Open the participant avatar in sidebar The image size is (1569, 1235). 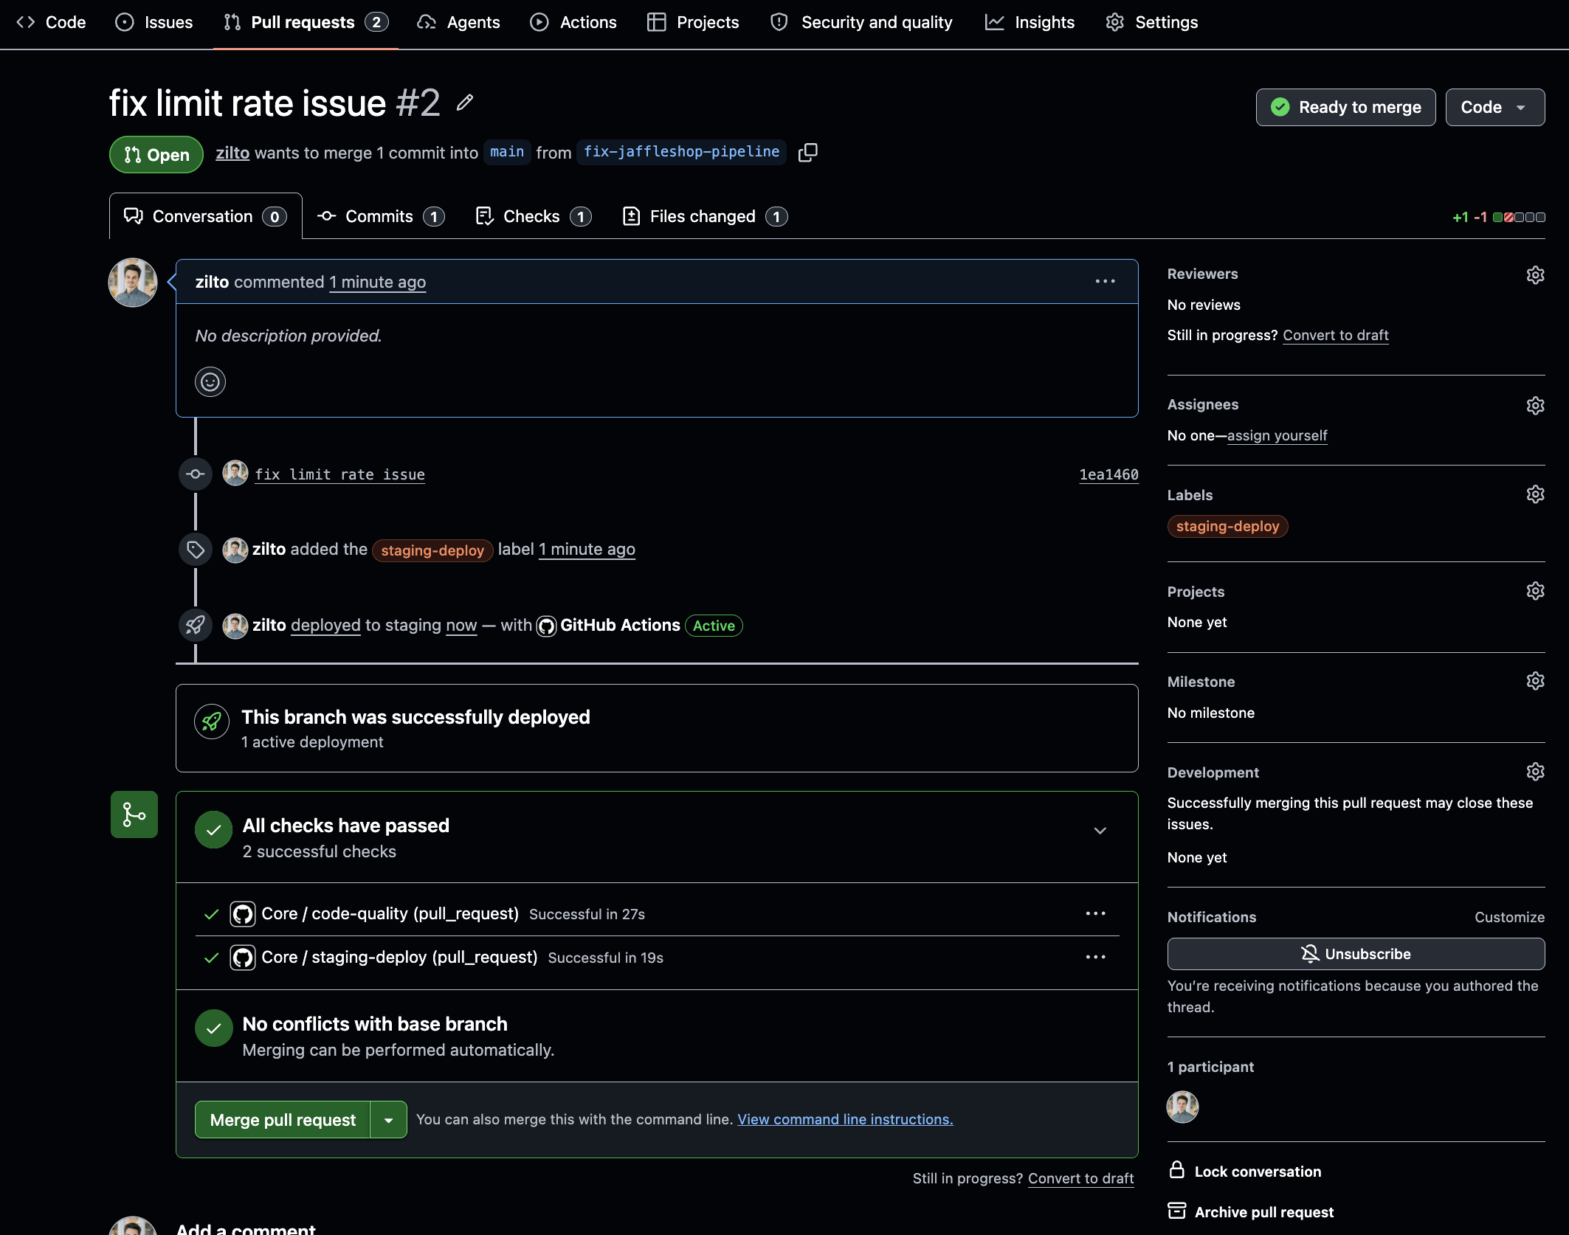(1182, 1107)
